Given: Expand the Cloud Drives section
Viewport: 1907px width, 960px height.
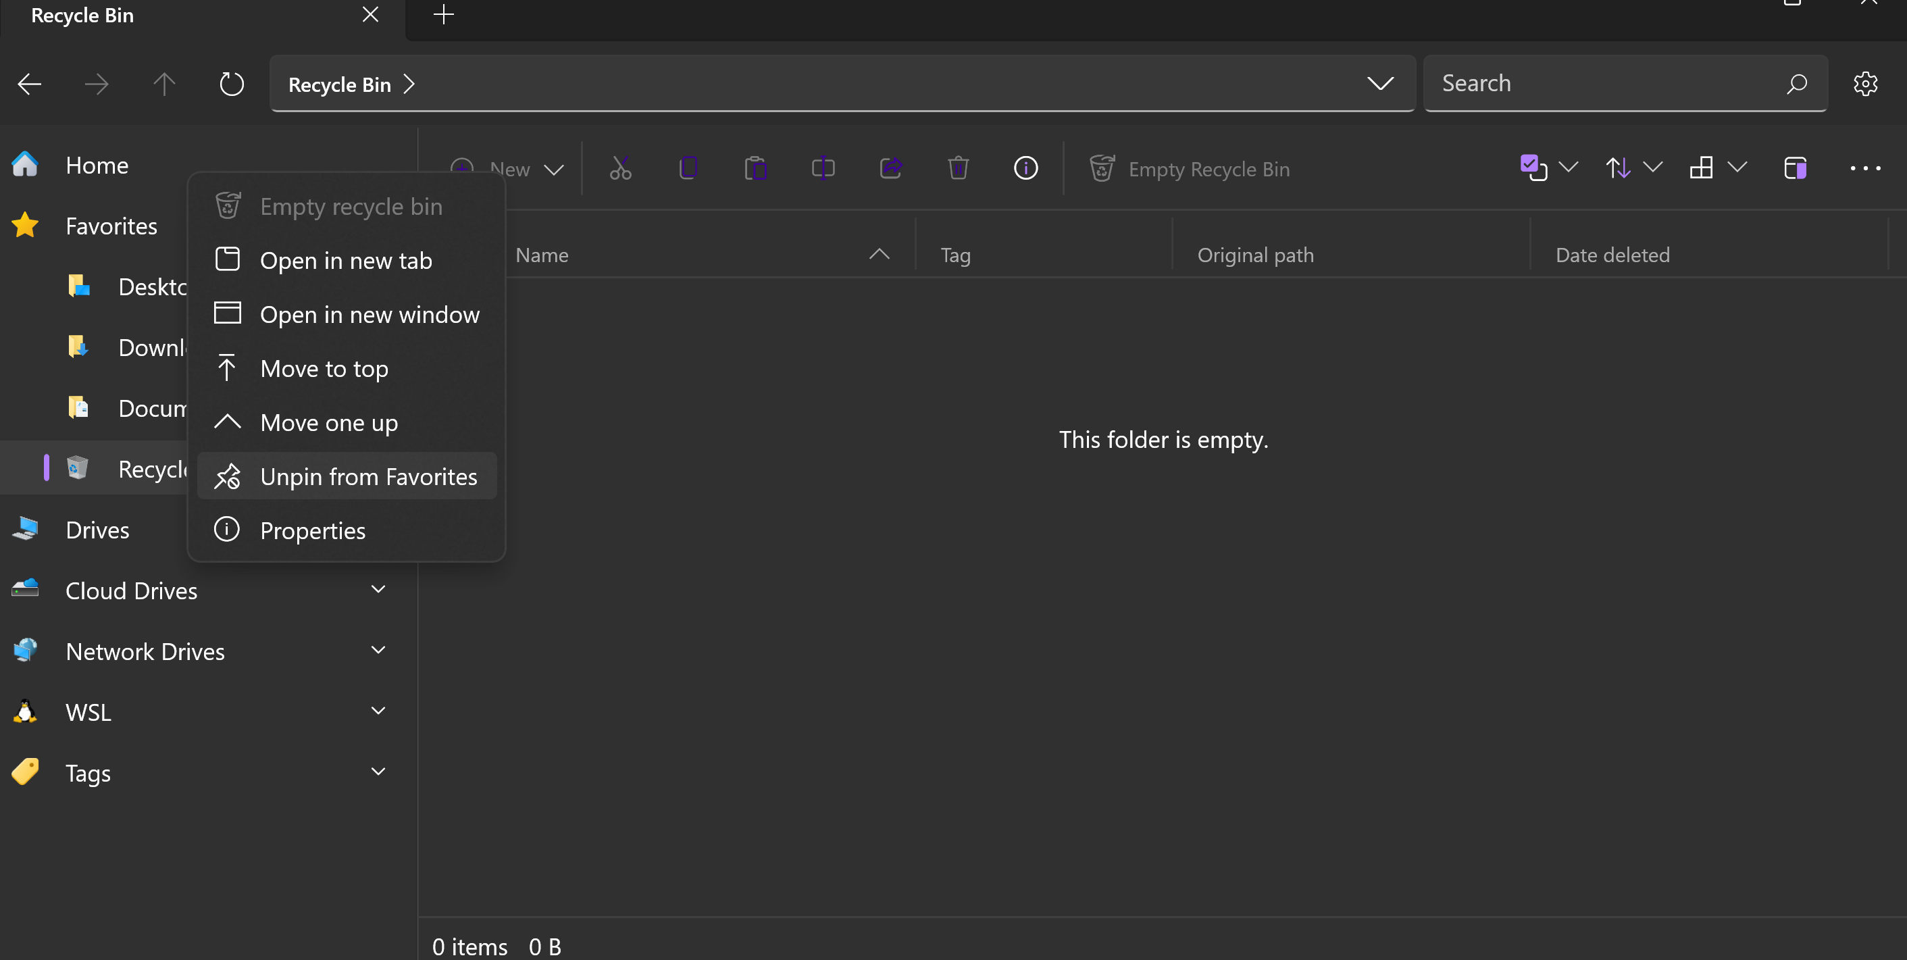Looking at the screenshot, I should [x=378, y=588].
